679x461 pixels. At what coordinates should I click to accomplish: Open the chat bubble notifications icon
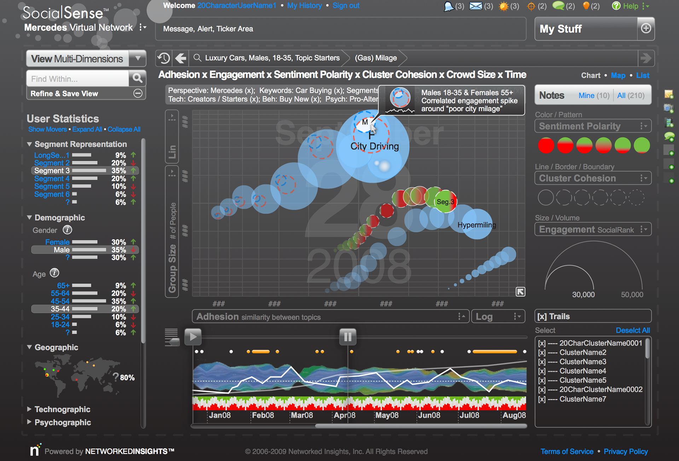point(449,6)
